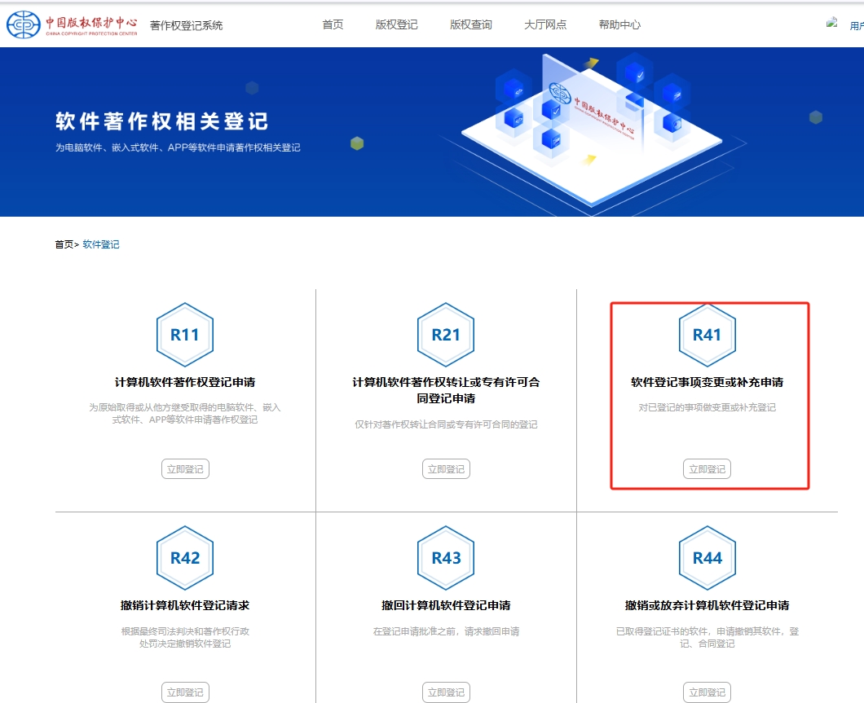Click the user avatar icon at top right
Screen dimensions: 864x703
832,24
